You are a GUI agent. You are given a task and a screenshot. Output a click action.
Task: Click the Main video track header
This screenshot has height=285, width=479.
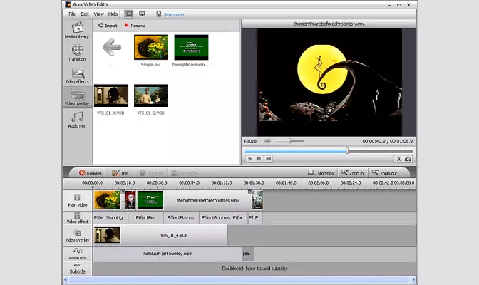[77, 200]
